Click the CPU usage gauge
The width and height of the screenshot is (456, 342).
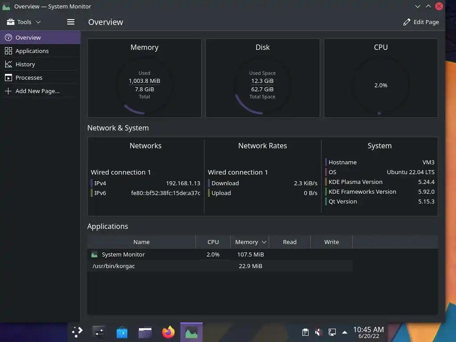[381, 85]
